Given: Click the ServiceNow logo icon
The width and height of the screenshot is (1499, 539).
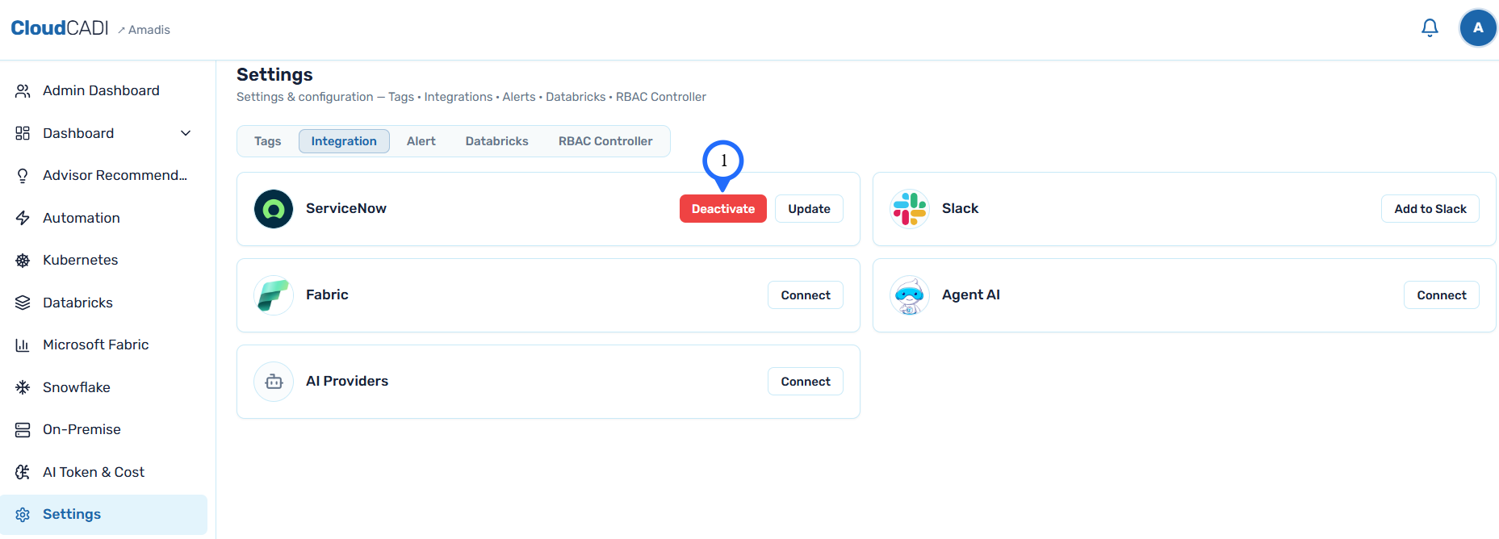Looking at the screenshot, I should pos(274,209).
